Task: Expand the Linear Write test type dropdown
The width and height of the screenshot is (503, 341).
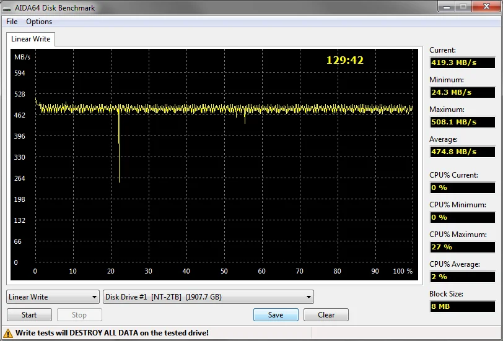Action: tap(53, 297)
